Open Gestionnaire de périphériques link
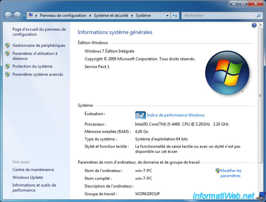This screenshot has width=266, height=202. coord(39,45)
